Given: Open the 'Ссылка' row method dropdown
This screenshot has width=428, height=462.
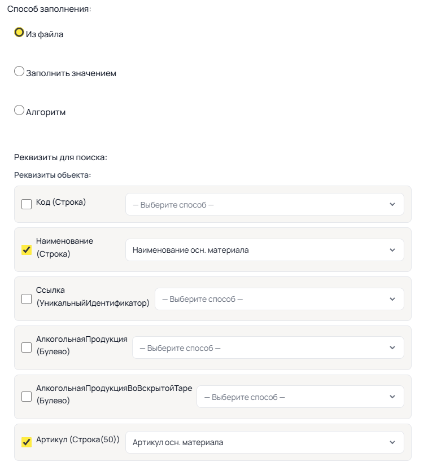Looking at the screenshot, I should pos(279,299).
